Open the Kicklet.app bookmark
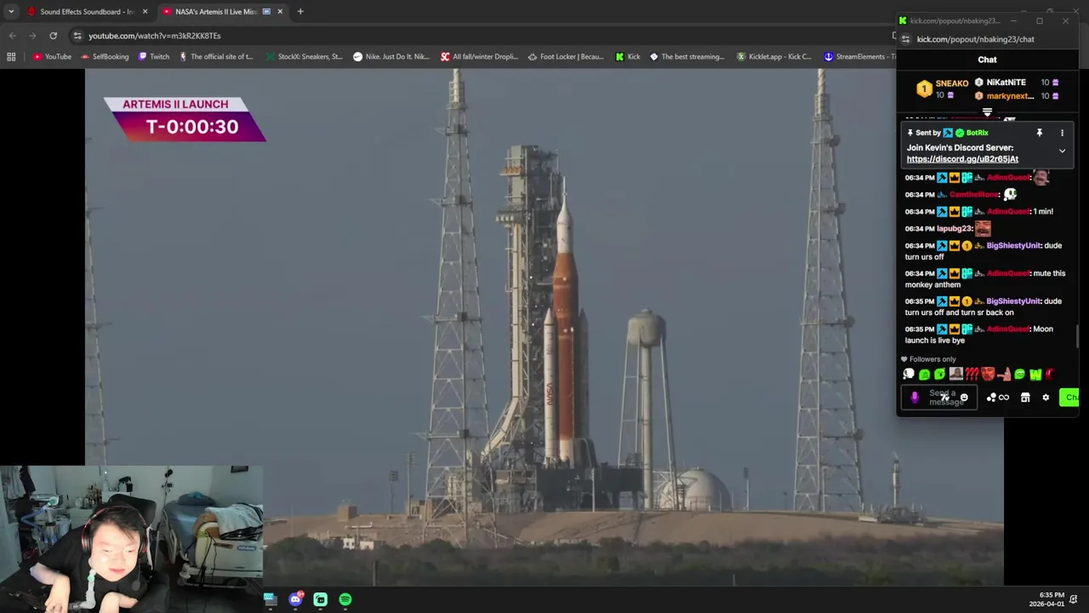 click(x=775, y=57)
